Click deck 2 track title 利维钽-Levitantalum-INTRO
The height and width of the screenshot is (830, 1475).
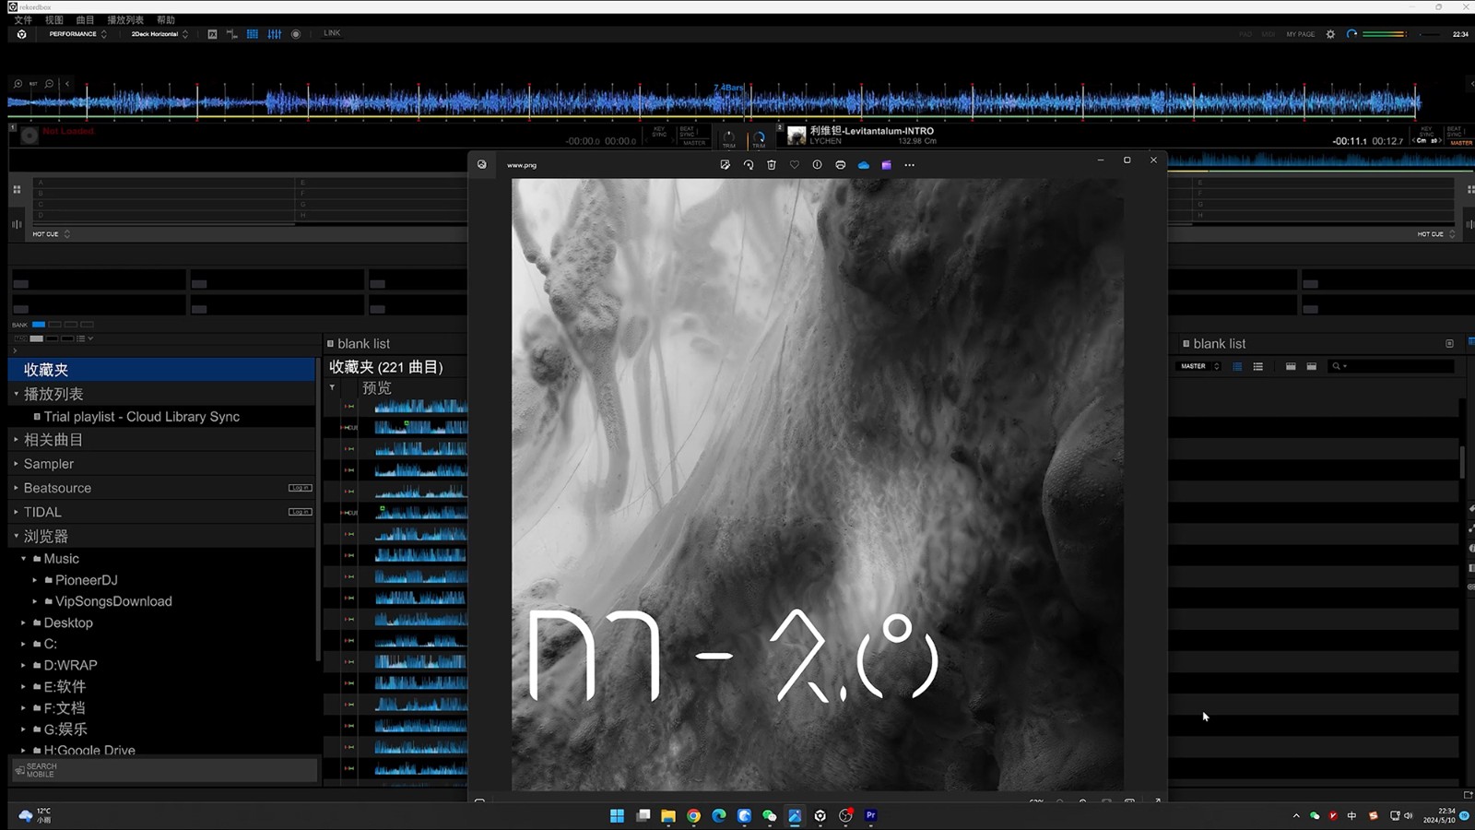pyautogui.click(x=871, y=131)
